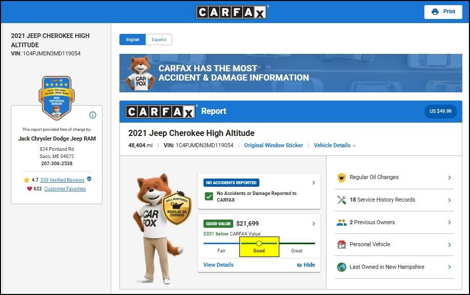
Task: Click the printer icon in the Print button
Action: tap(435, 12)
